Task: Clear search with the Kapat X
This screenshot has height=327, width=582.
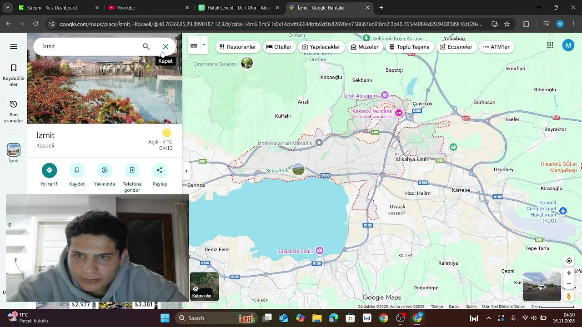Action: pyautogui.click(x=166, y=46)
